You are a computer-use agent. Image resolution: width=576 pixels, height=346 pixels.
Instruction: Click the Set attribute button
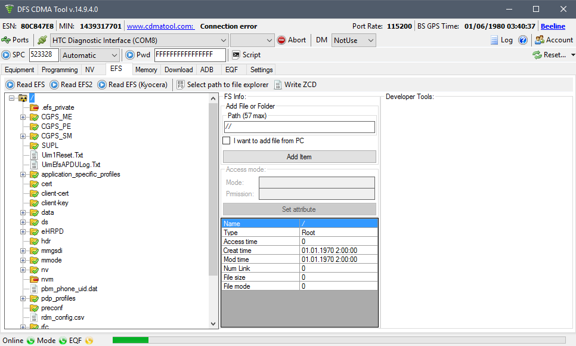point(299,209)
